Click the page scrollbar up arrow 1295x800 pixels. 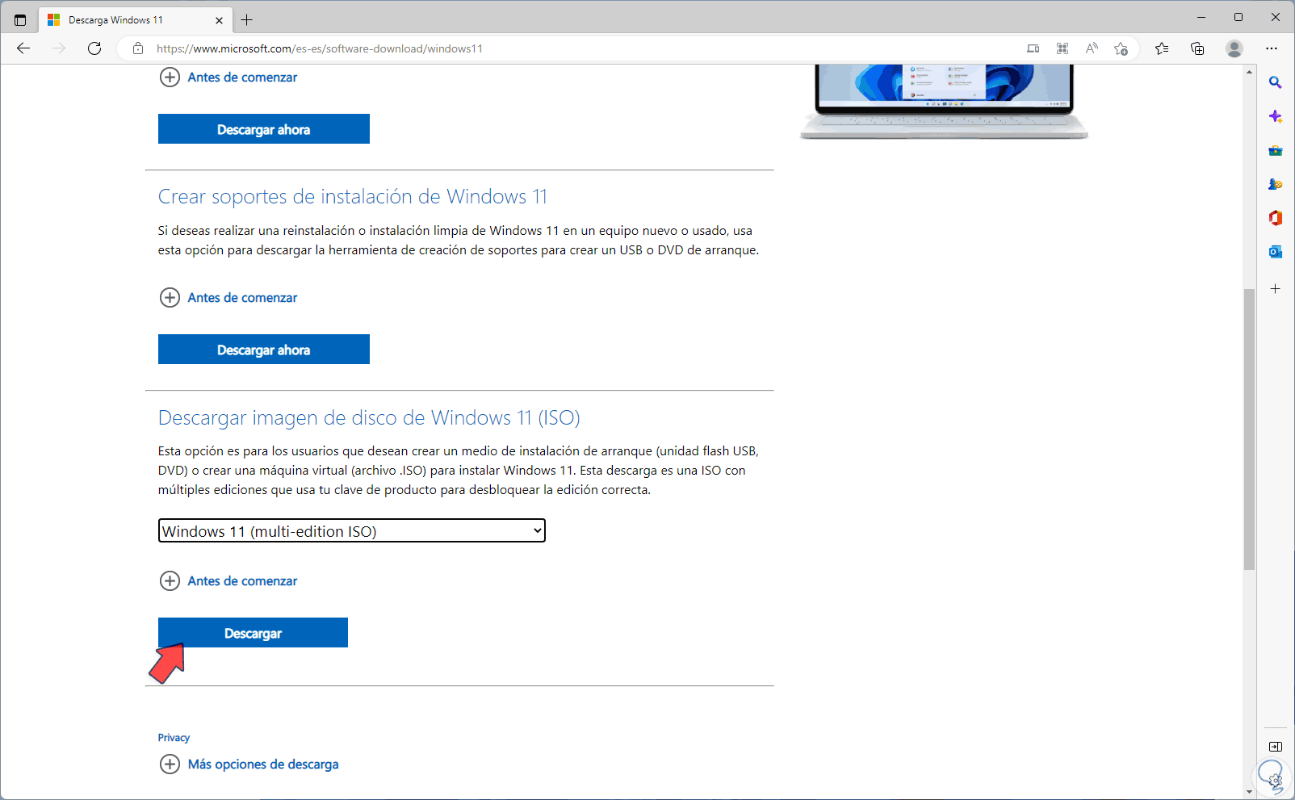tap(1250, 73)
